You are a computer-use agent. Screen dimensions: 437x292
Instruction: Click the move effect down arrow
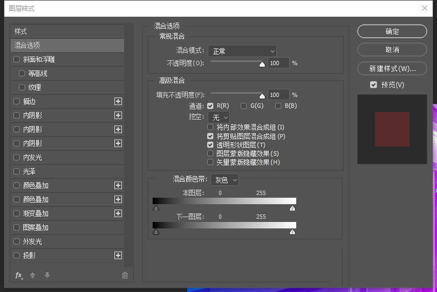[47, 275]
